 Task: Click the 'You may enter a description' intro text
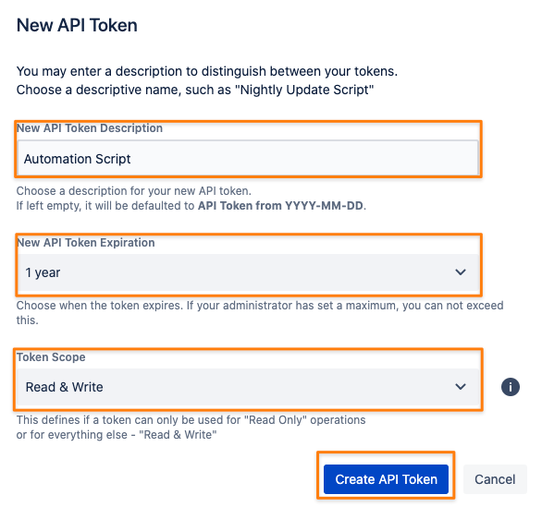tap(207, 71)
